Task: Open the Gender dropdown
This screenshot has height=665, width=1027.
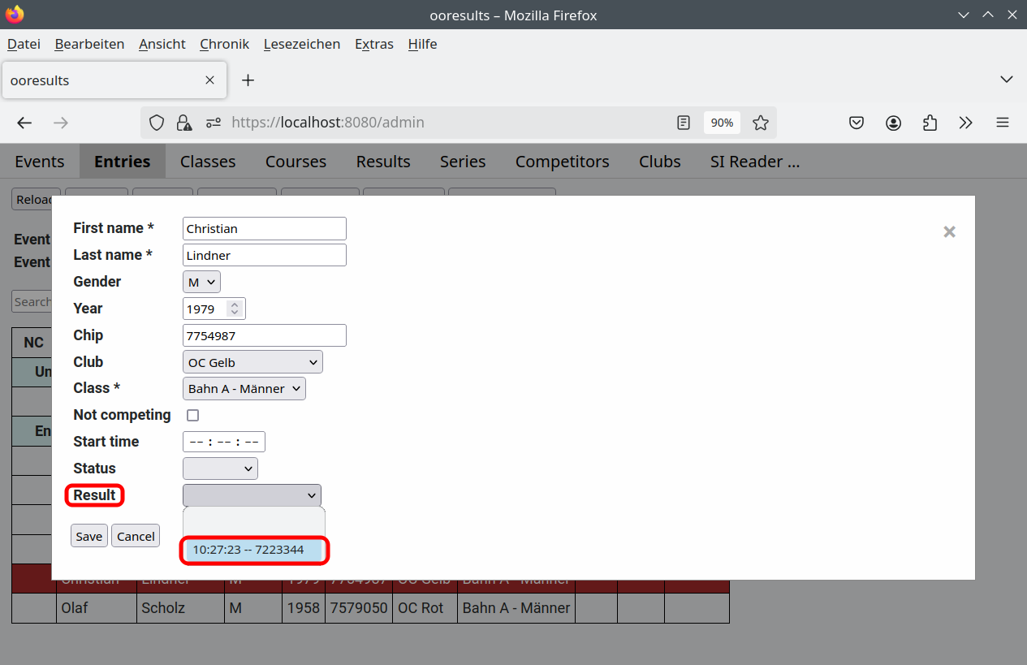Action: tap(201, 282)
